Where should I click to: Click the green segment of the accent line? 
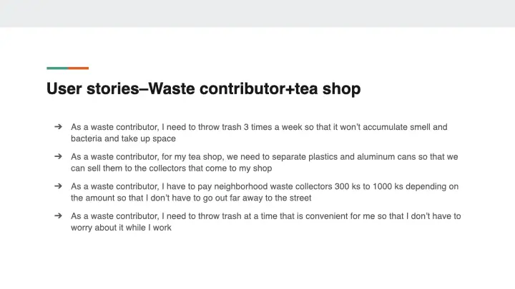tap(57, 68)
